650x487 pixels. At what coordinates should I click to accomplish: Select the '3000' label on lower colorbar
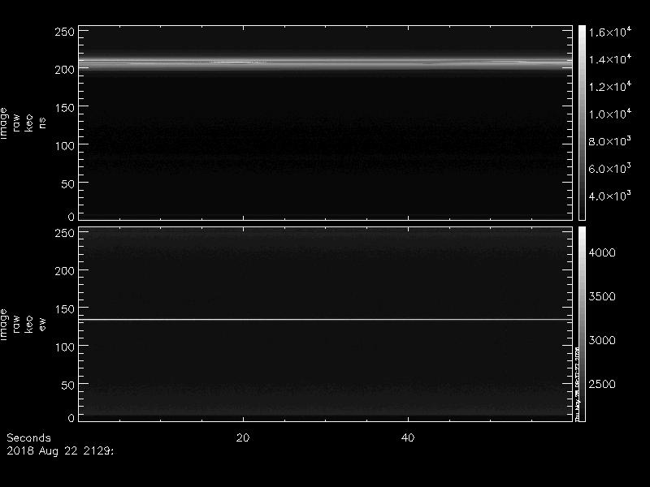coord(602,340)
